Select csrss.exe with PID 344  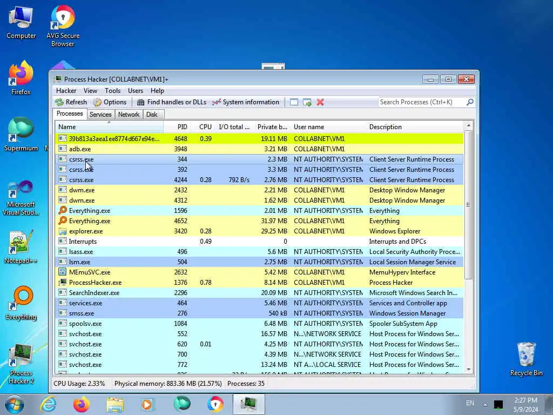click(259, 159)
